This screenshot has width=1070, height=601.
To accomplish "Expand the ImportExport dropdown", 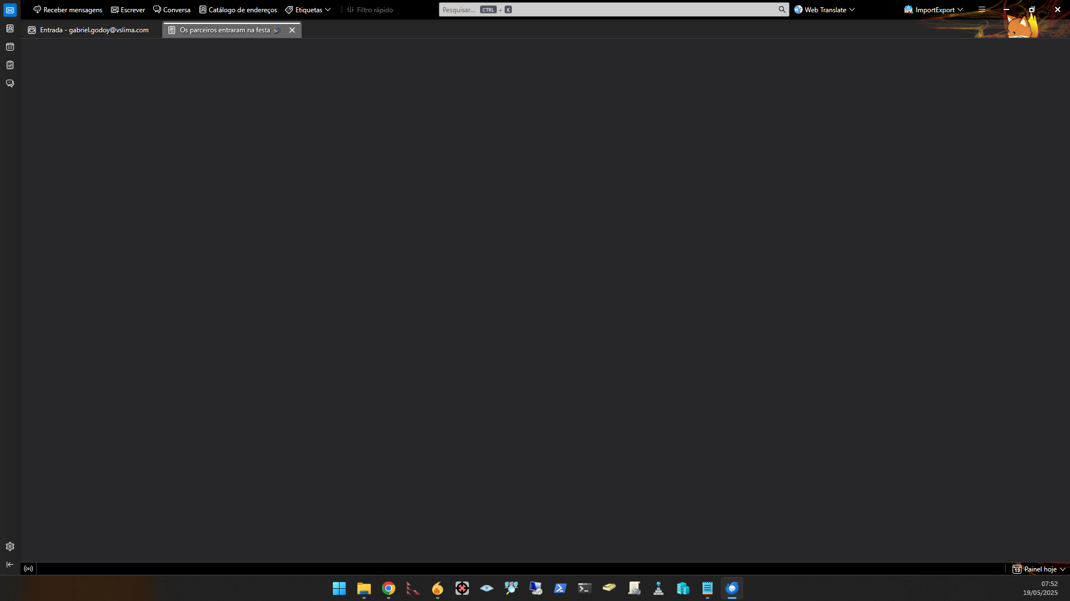I will pyautogui.click(x=934, y=10).
